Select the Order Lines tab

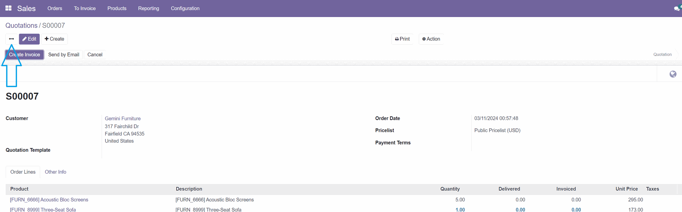(x=23, y=172)
